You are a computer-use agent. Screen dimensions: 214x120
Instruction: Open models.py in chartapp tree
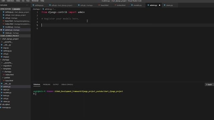(7, 93)
